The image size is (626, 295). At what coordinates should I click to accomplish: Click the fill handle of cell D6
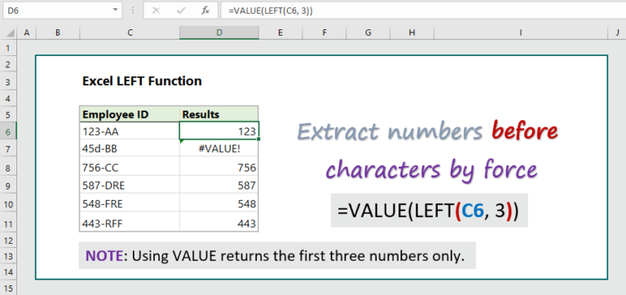click(259, 138)
